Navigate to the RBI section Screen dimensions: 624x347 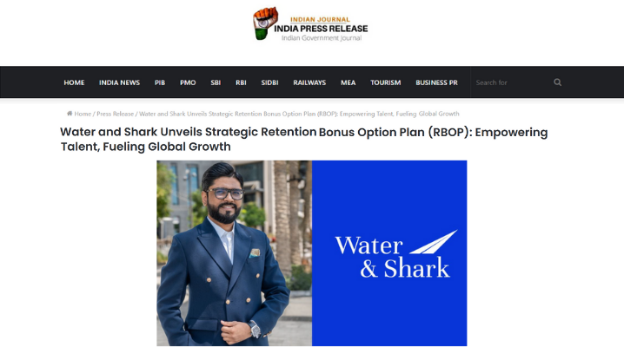coord(241,82)
